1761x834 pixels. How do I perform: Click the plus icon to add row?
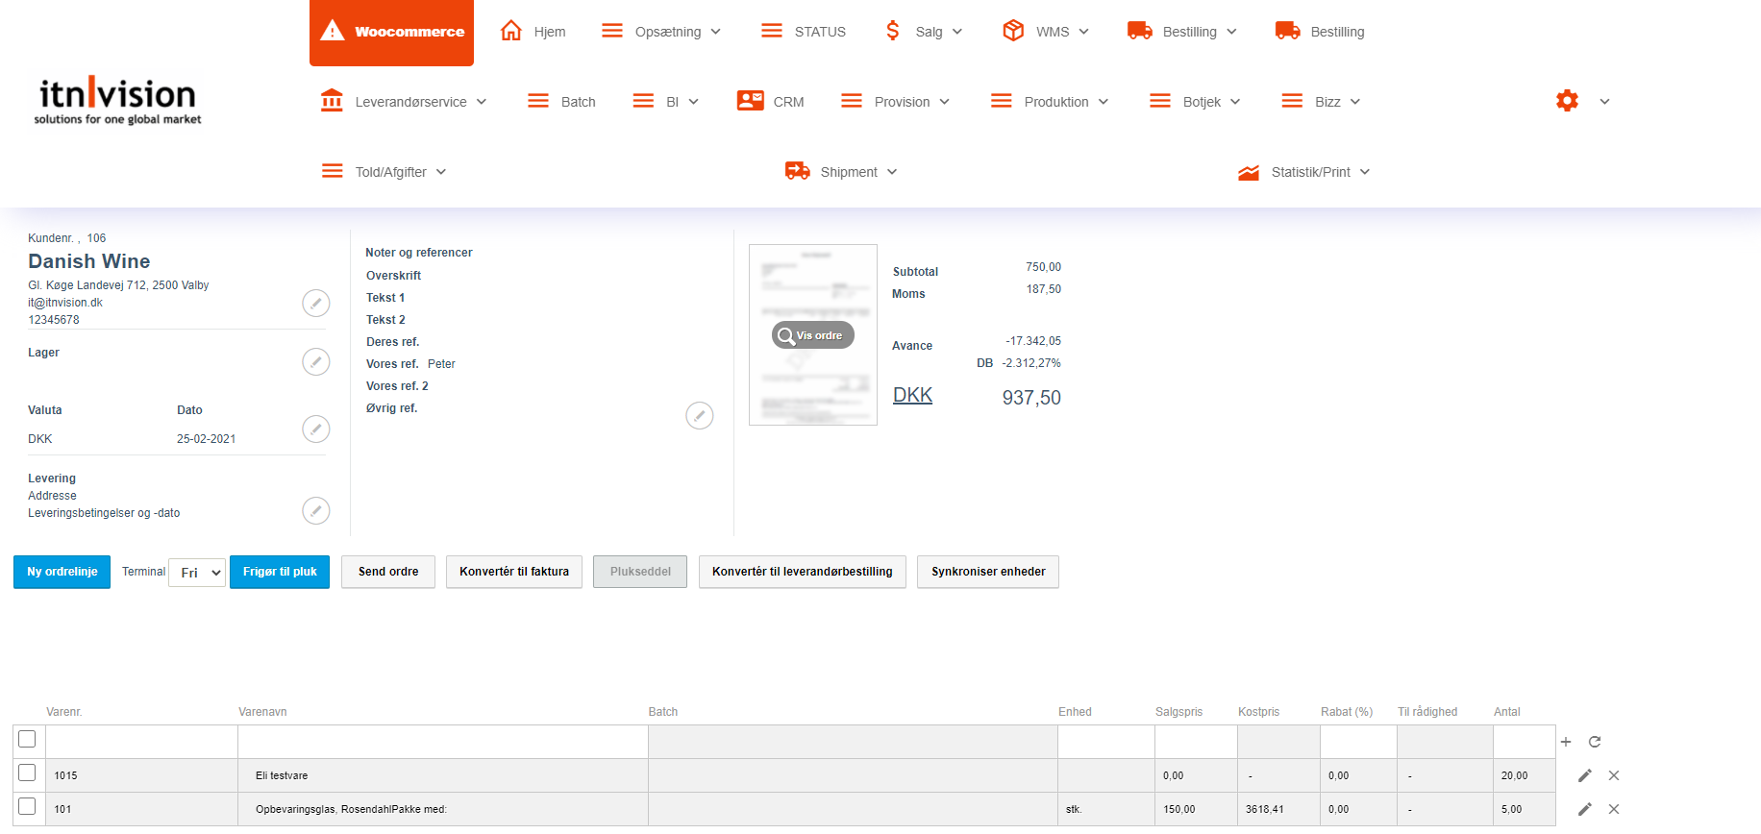click(1566, 742)
